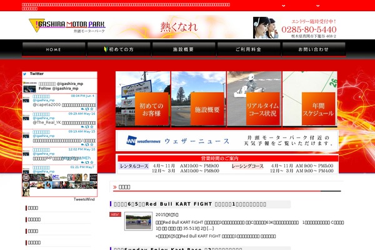Screen dimensions: 375x250
Task: Favorite the 09:29 AM May 16 tweet
Action: pyautogui.click(x=92, y=127)
